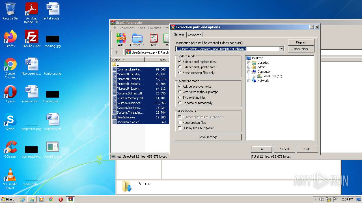Screen dimensions: 362x203
Task: Click the Save settings button
Action: (208, 137)
